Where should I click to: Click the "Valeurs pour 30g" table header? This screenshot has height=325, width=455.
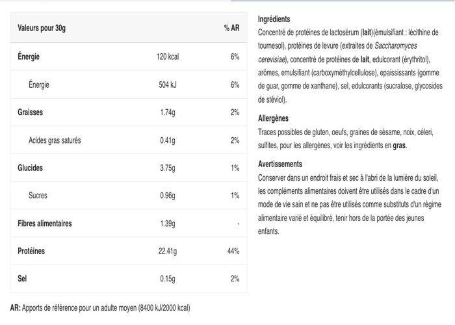[x=42, y=29]
